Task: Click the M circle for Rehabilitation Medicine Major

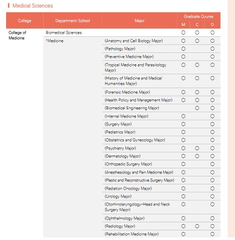Action: pyautogui.click(x=183, y=234)
